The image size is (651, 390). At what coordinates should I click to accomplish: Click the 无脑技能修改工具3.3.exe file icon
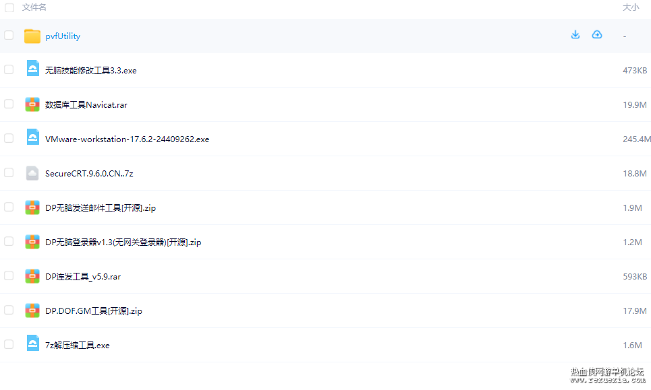pos(32,69)
